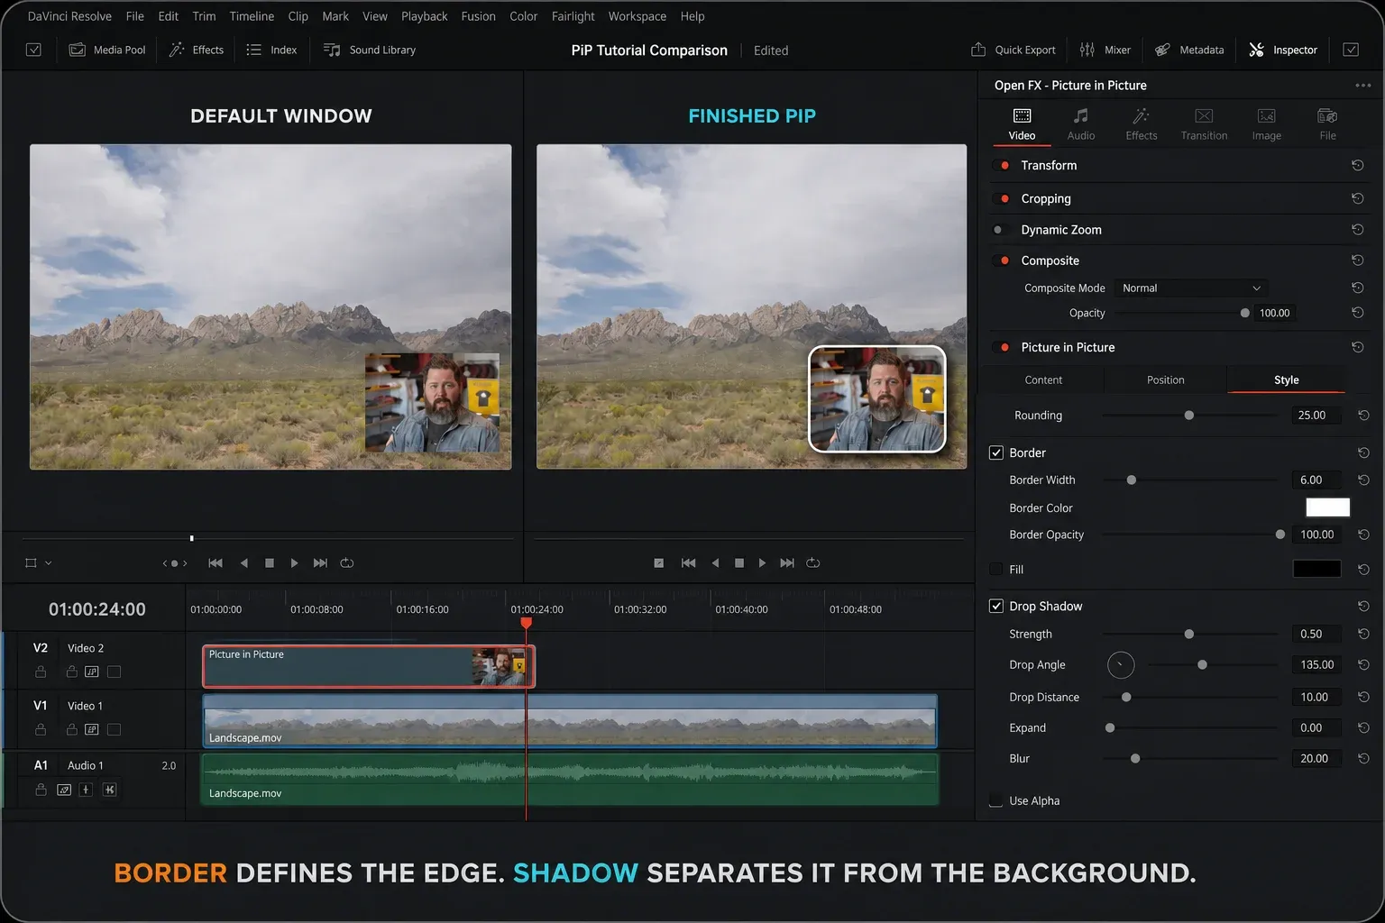Jump to first frame in right viewer
Image resolution: width=1385 pixels, height=923 pixels.
pyautogui.click(x=688, y=563)
